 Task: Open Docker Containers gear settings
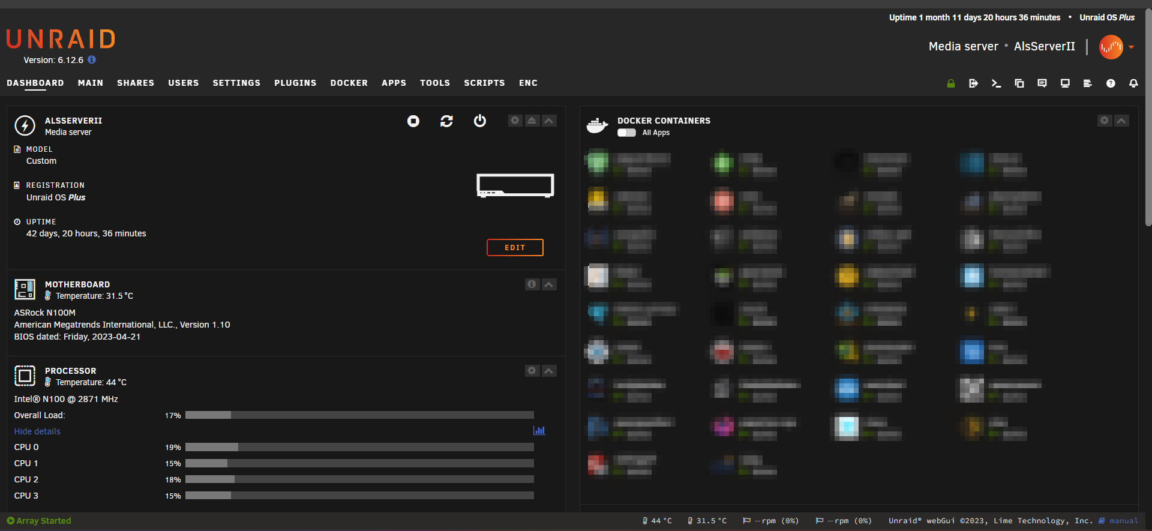pos(1104,121)
